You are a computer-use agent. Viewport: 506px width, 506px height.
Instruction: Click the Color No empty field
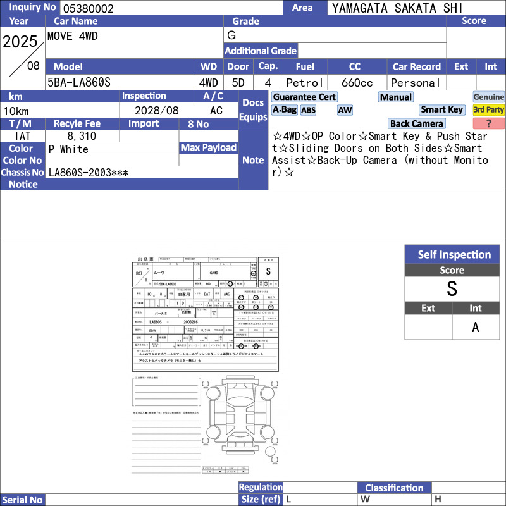(112, 161)
